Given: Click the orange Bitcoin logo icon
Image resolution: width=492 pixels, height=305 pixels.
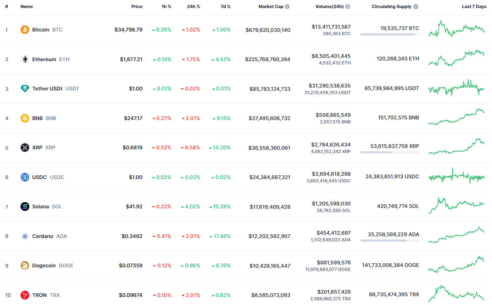Looking at the screenshot, I should tap(25, 30).
